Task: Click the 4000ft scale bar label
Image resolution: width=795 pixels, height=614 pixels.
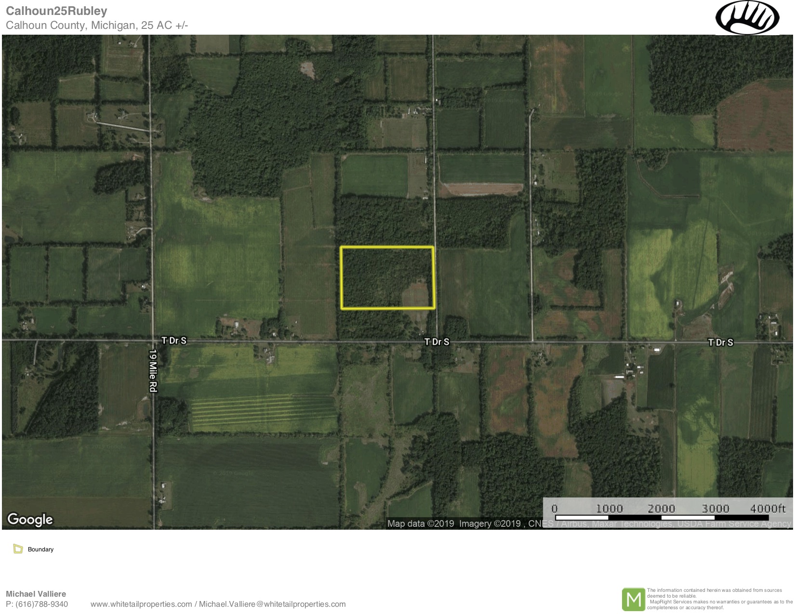Action: click(x=767, y=509)
